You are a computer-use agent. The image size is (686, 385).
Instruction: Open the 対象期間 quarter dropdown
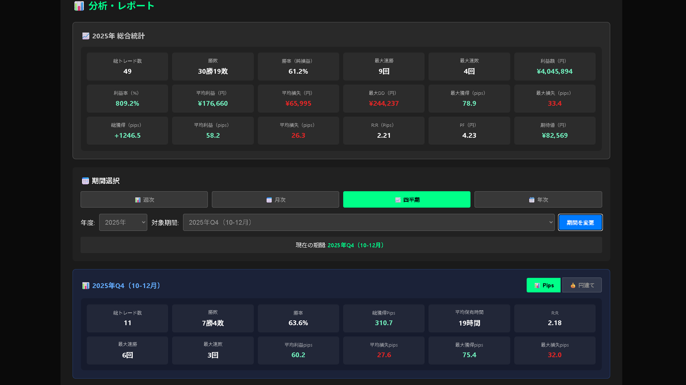[368, 222]
